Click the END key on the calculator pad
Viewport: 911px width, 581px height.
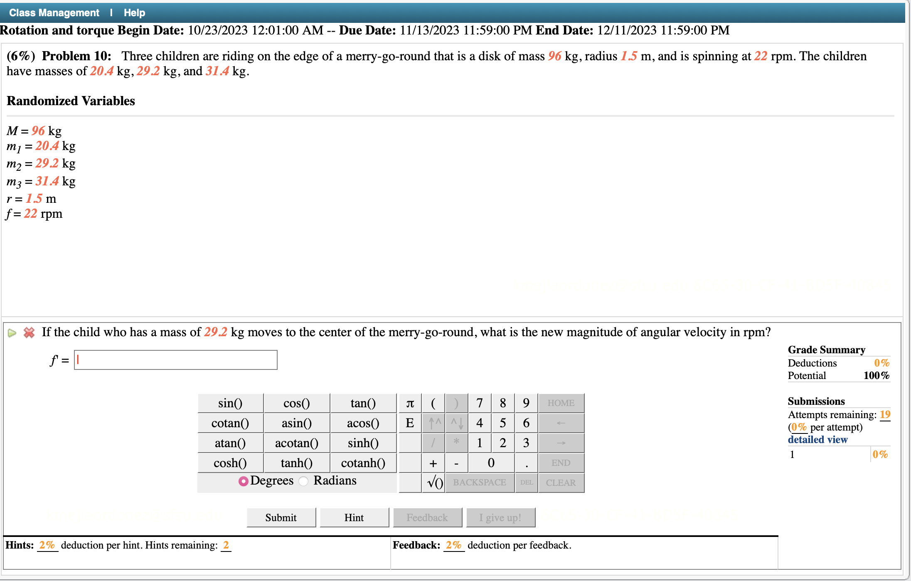[561, 463]
